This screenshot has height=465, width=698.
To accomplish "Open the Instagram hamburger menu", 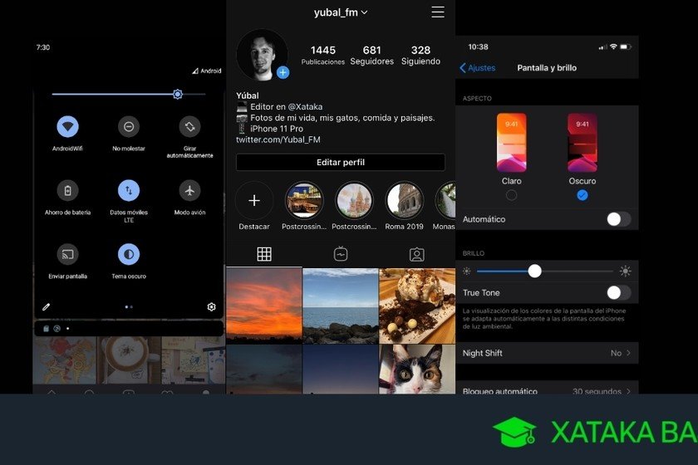I will pos(438,12).
